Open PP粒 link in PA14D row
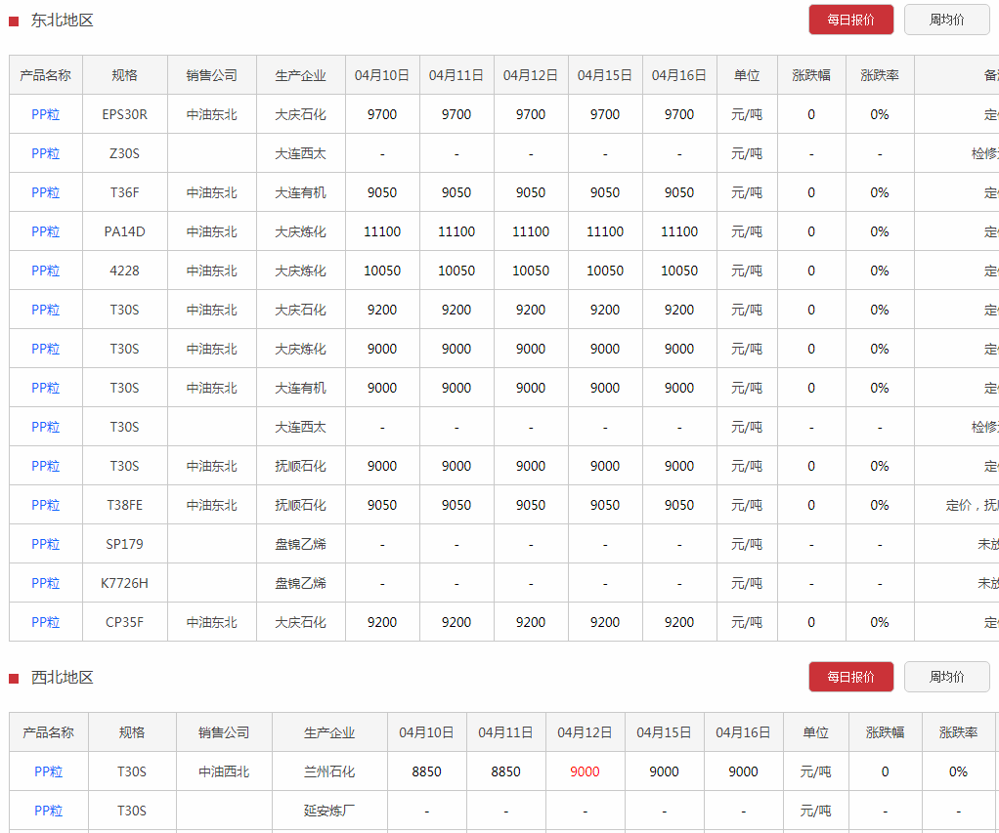 (x=46, y=231)
